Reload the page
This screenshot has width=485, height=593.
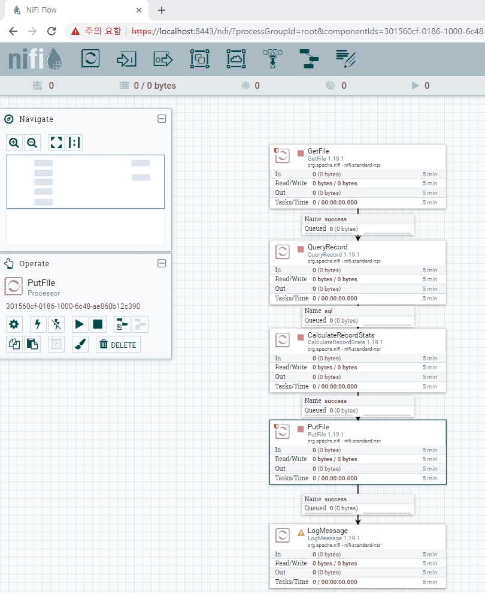(51, 31)
